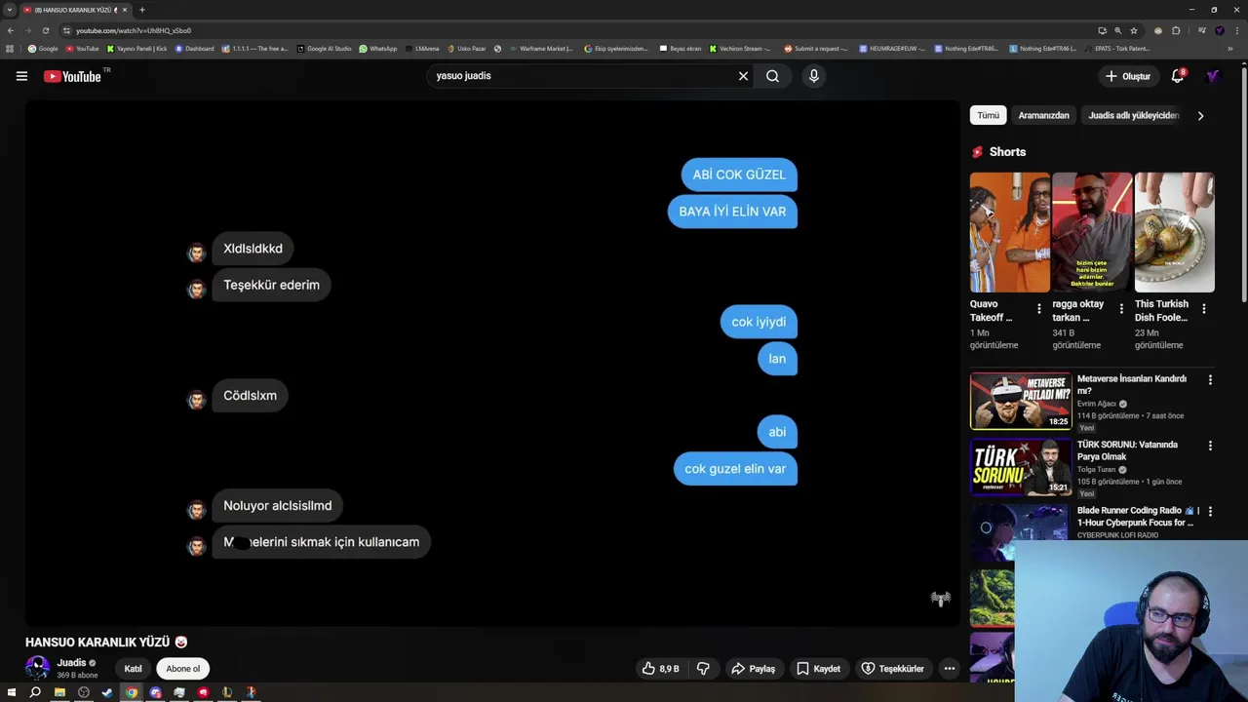Open File Explorer from taskbar
Viewport: 1248px width, 702px height.
pos(59,692)
